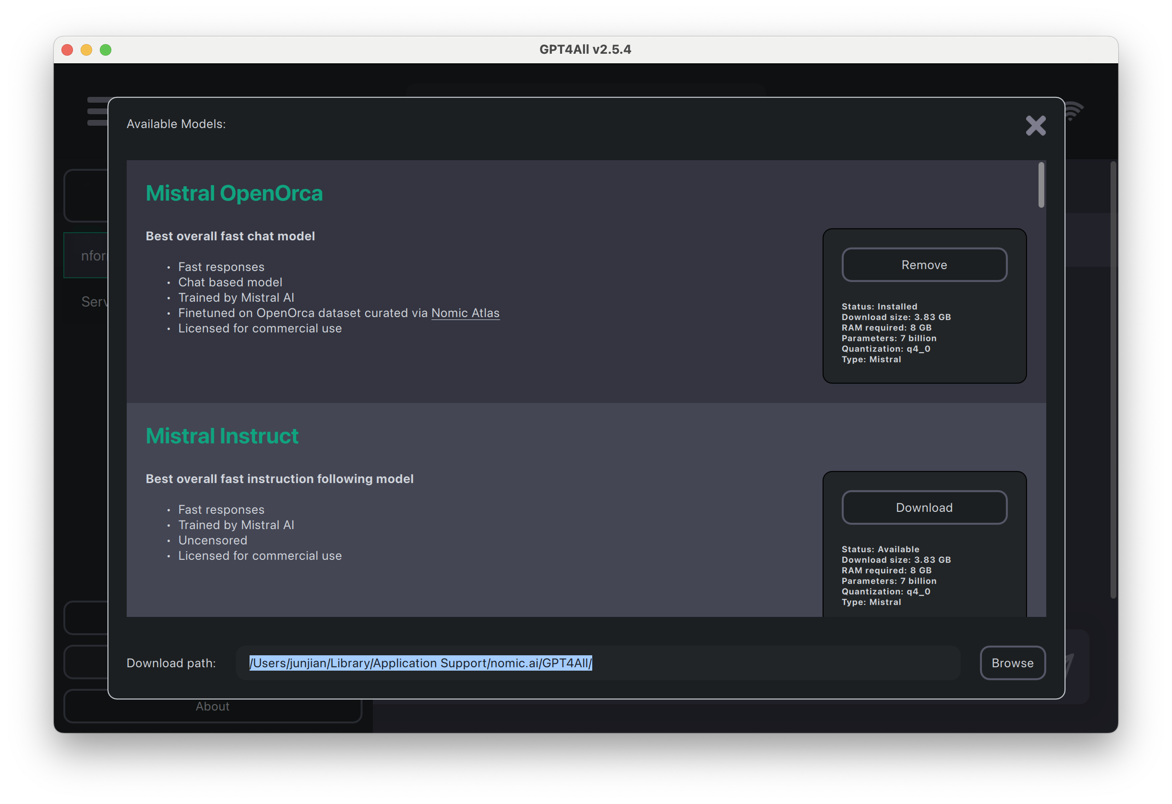Click the network wifi status icon
Viewport: 1172px width, 804px height.
1074,111
